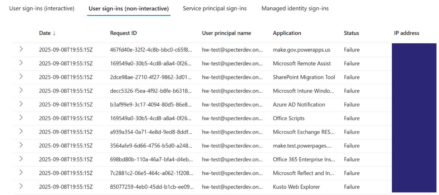The height and width of the screenshot is (195, 439).
Task: Click the Application column header
Action: 287,33
